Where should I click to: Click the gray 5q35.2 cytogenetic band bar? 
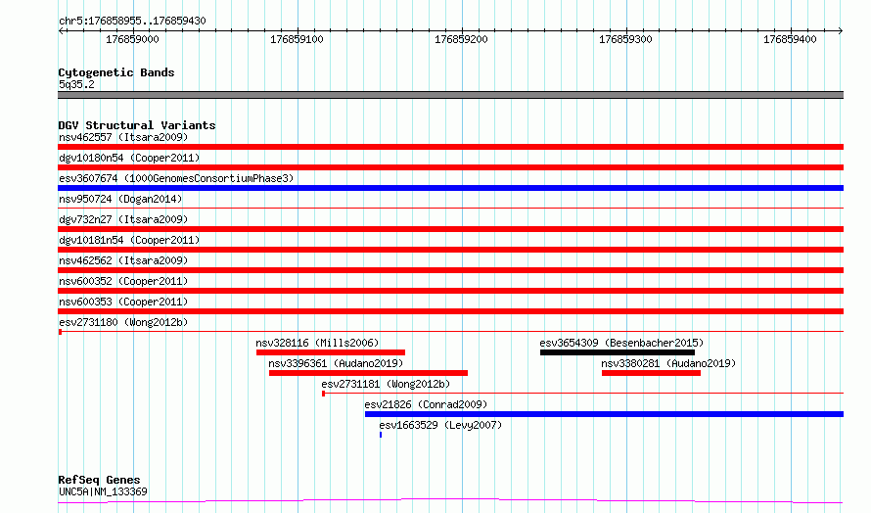point(450,95)
